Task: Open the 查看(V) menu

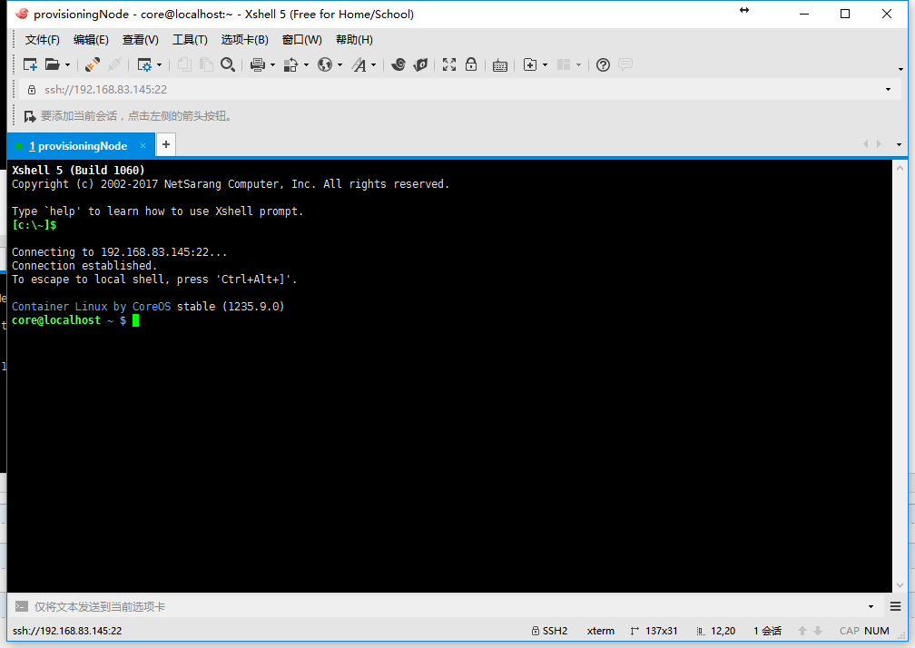Action: (x=140, y=40)
